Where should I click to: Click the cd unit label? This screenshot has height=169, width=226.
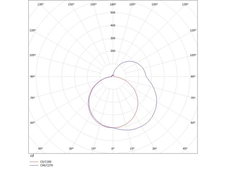click(32, 155)
